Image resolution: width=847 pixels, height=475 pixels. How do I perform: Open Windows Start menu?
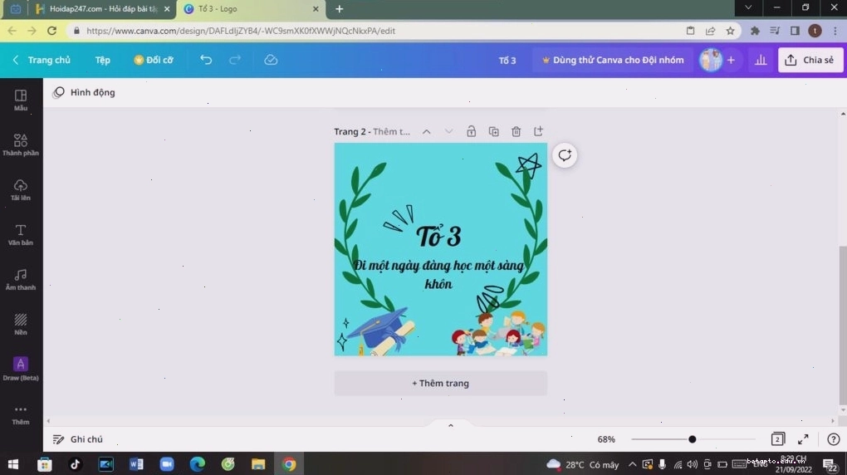point(13,464)
